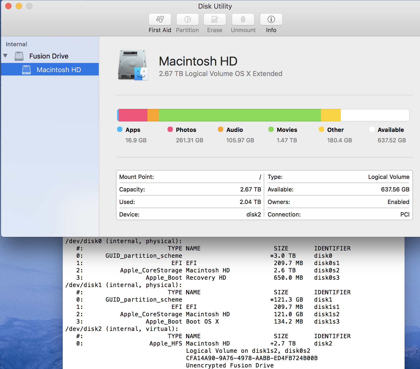Show Info for Macintosh HD
420x369 pixels.
271,20
